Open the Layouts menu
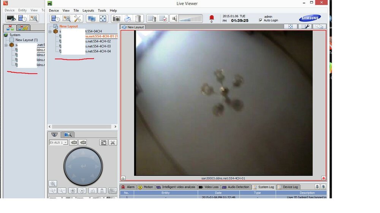380x213 pixels. pos(88,10)
